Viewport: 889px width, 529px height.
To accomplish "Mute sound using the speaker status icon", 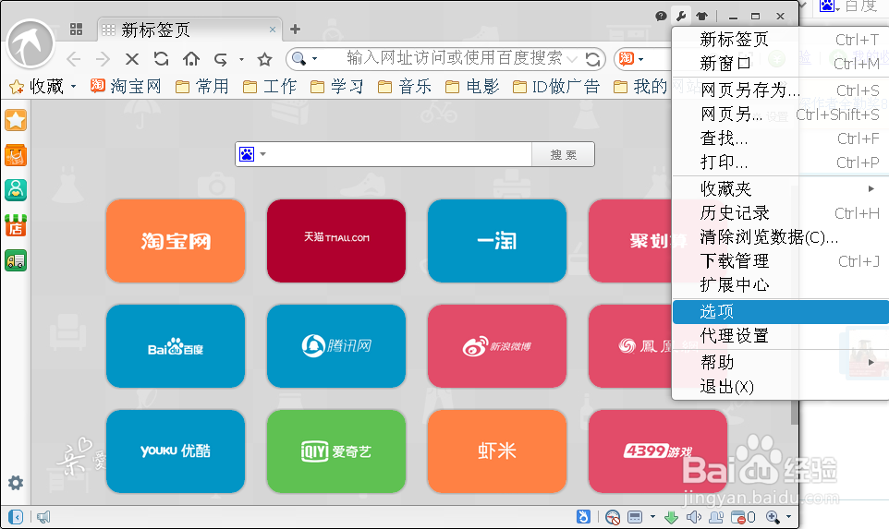I will click(x=693, y=517).
